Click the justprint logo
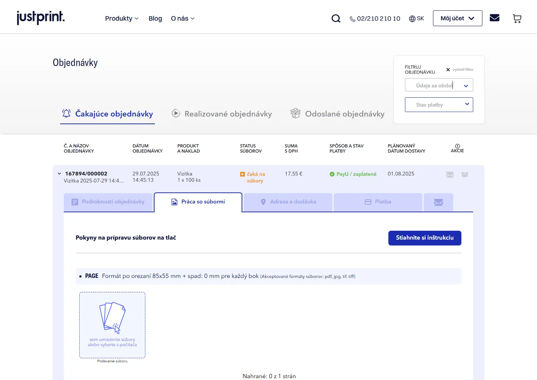This screenshot has width=537, height=380. [x=41, y=18]
